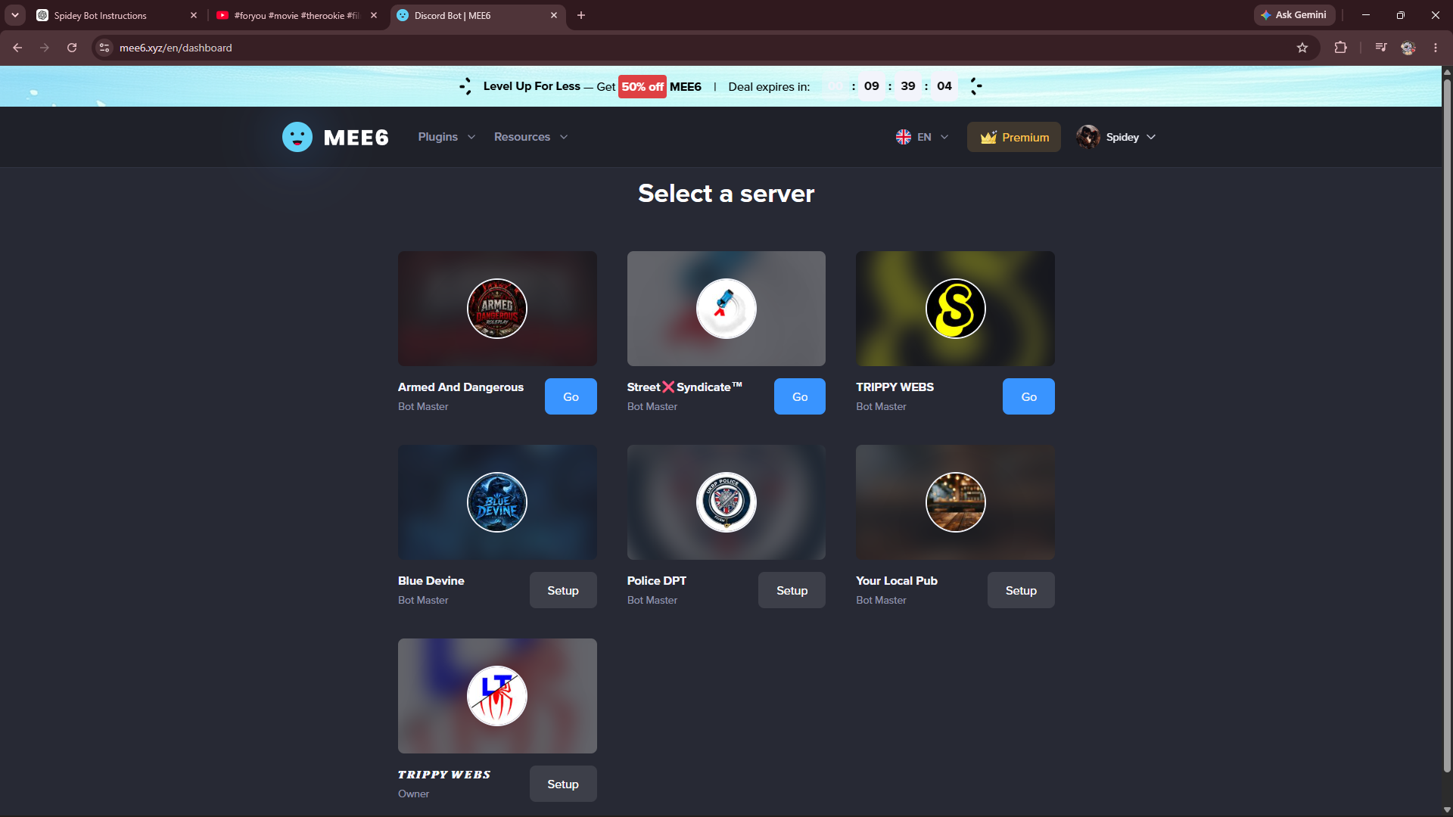
Task: Close the YouTube #foryou tab
Action: [x=374, y=15]
